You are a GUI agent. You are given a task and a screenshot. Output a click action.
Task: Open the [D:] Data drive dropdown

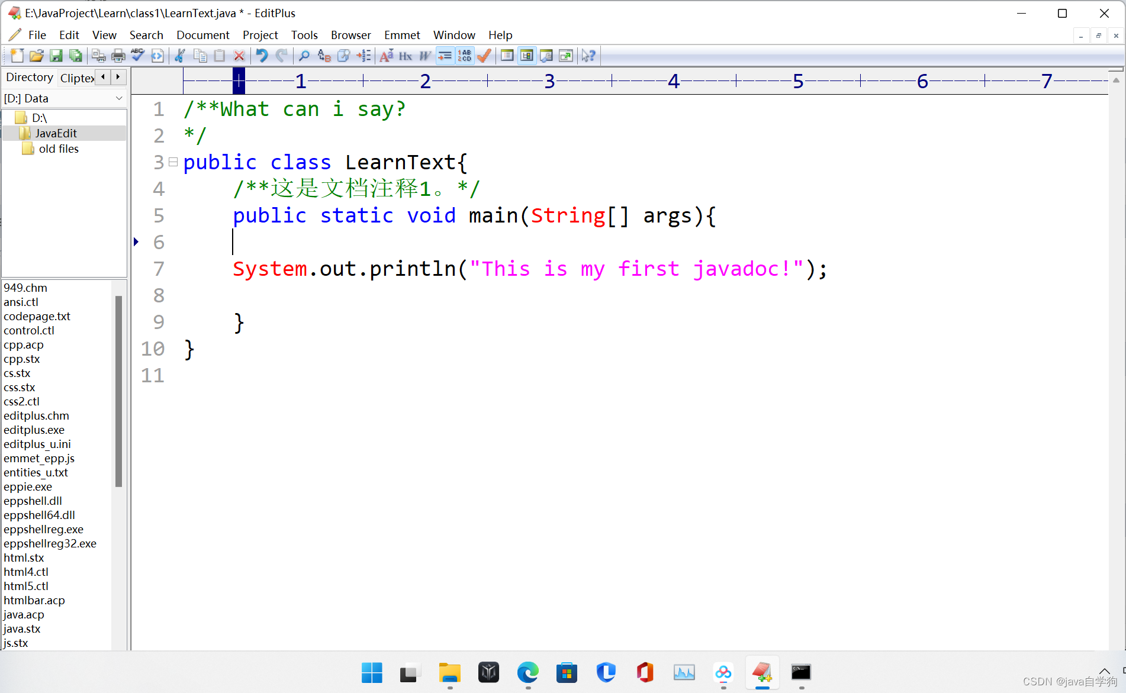[x=64, y=98]
